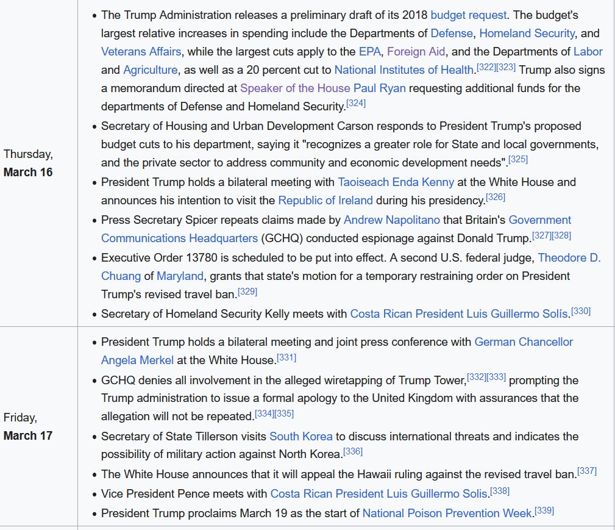Open the Foreign Aid link
615x530 pixels.
click(416, 52)
